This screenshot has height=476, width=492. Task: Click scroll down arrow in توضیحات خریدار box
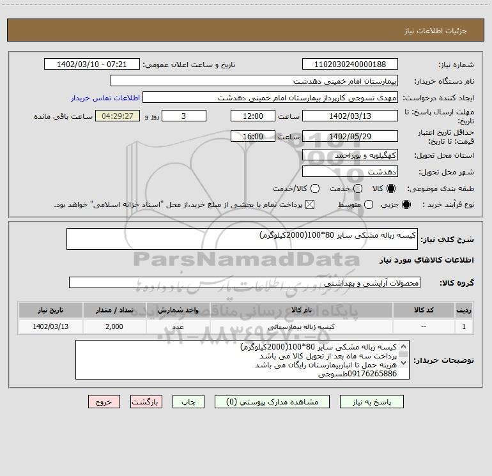click(x=404, y=363)
